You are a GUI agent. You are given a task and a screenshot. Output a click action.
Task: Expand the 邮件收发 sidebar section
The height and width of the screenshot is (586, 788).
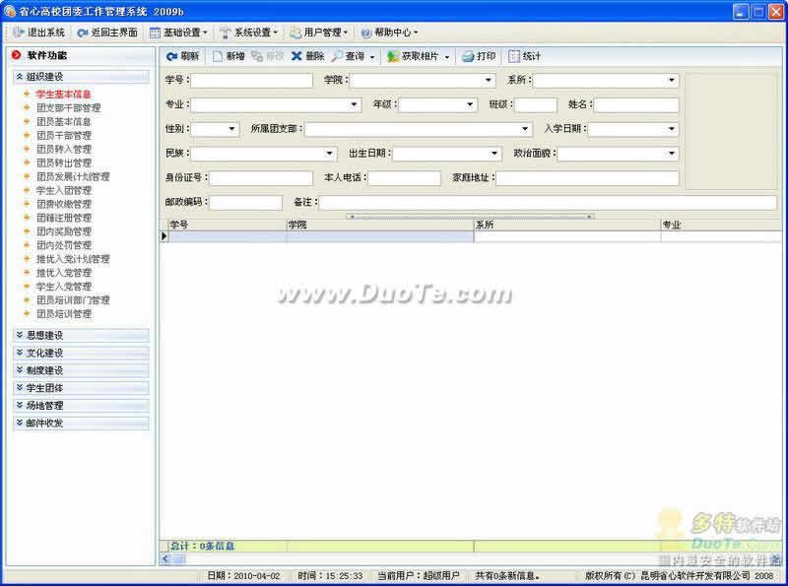click(20, 423)
